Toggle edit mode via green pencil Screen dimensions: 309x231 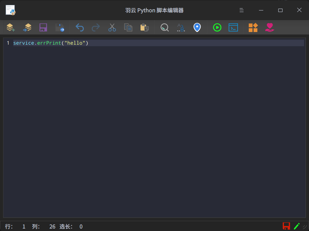(x=296, y=226)
